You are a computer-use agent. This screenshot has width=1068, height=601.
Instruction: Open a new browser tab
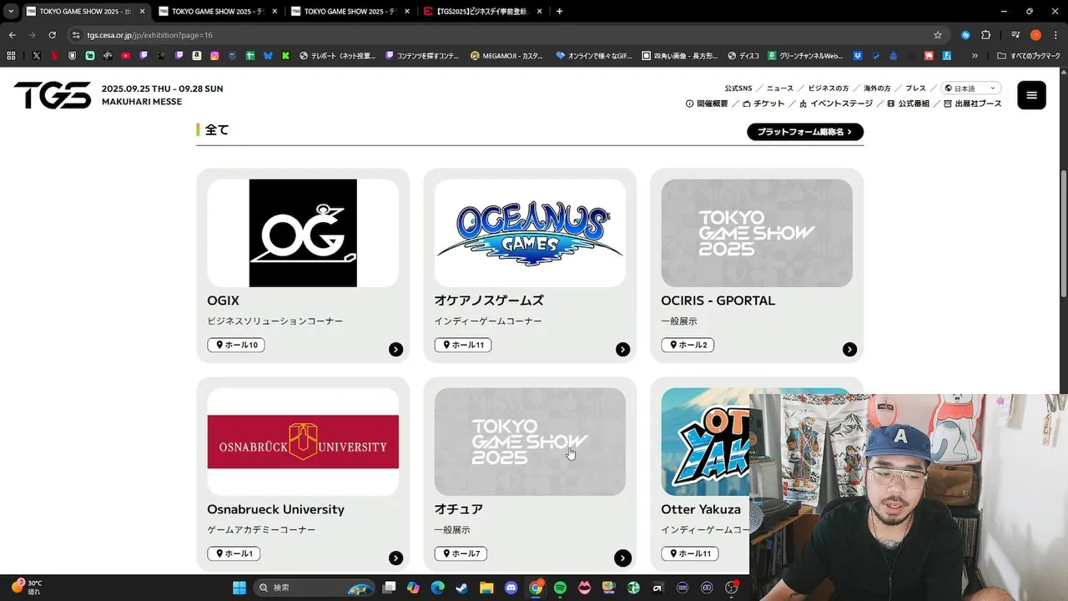(x=559, y=12)
